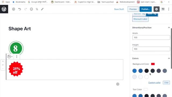This screenshot has width=172, height=97.
Task: Click the Shape Art post title
Action: [20, 29]
